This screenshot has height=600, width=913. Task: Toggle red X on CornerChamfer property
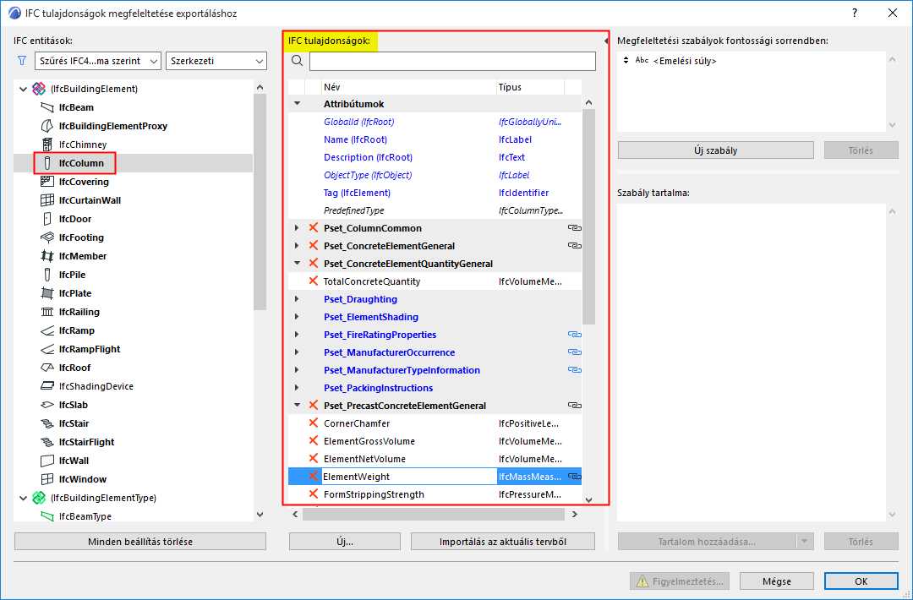(x=314, y=423)
